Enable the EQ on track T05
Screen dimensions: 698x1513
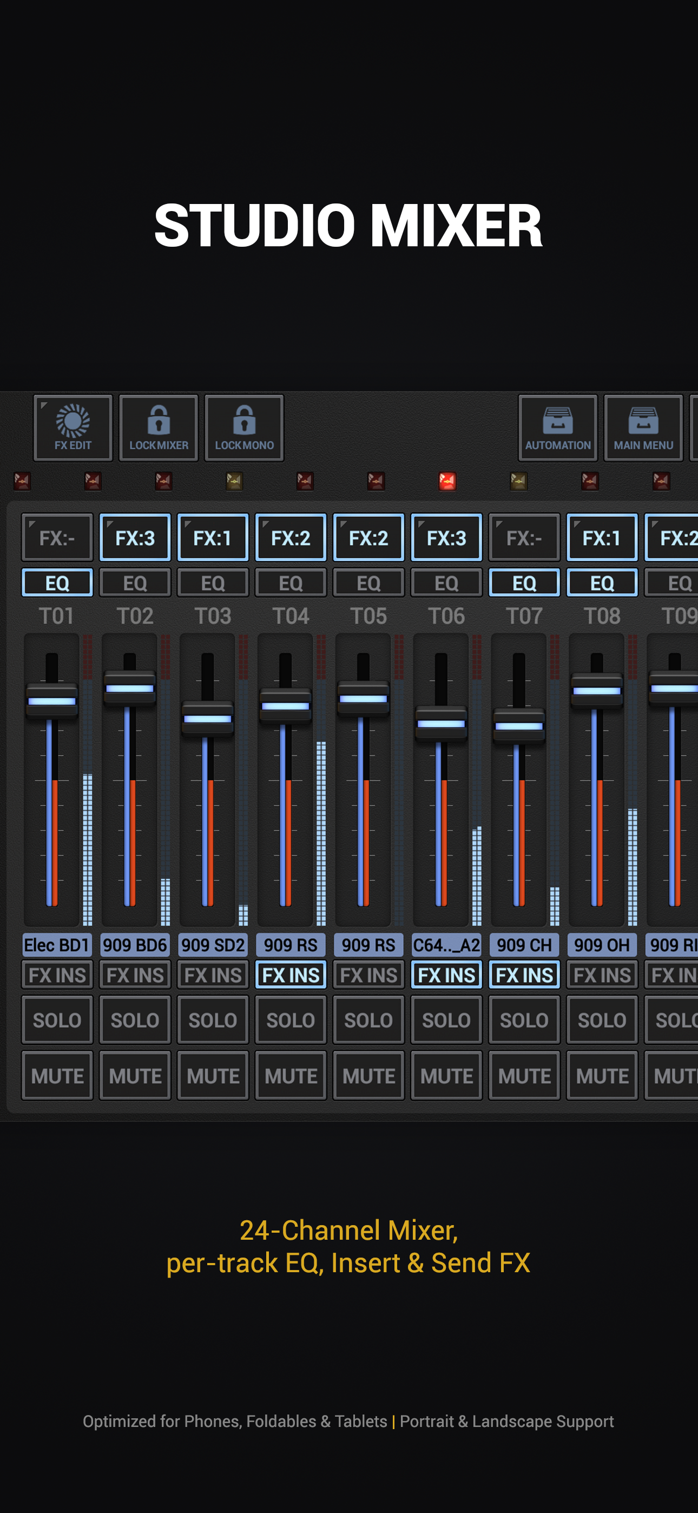368,583
